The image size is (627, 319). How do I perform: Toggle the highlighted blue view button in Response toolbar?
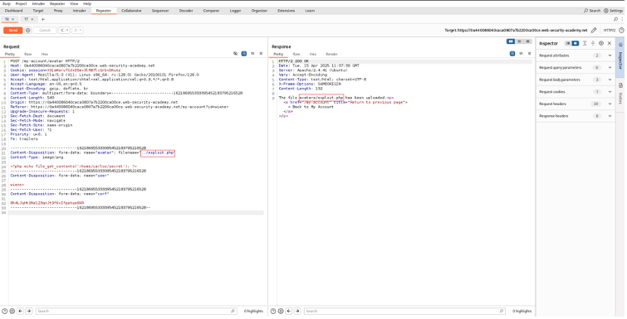(x=512, y=53)
